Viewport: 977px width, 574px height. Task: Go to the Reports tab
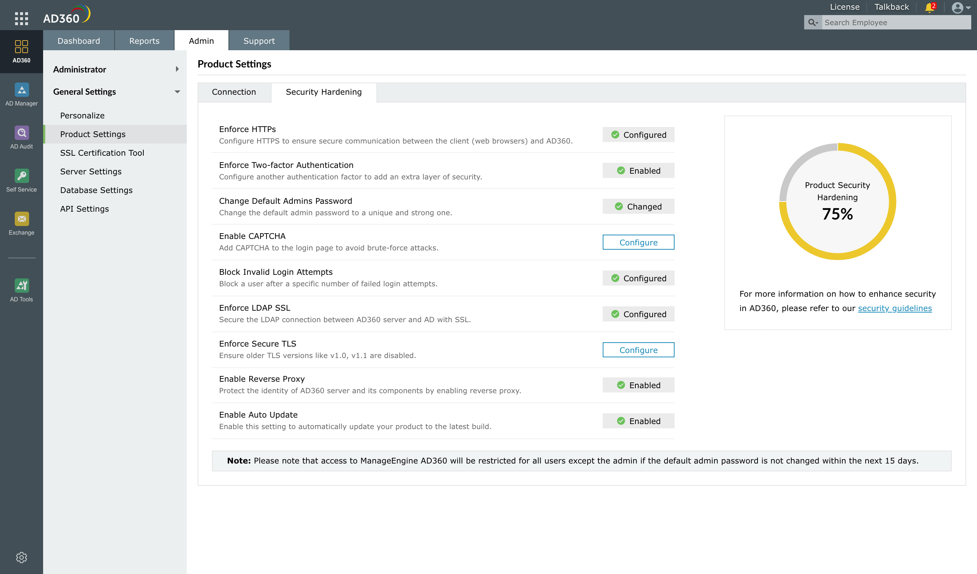click(144, 41)
